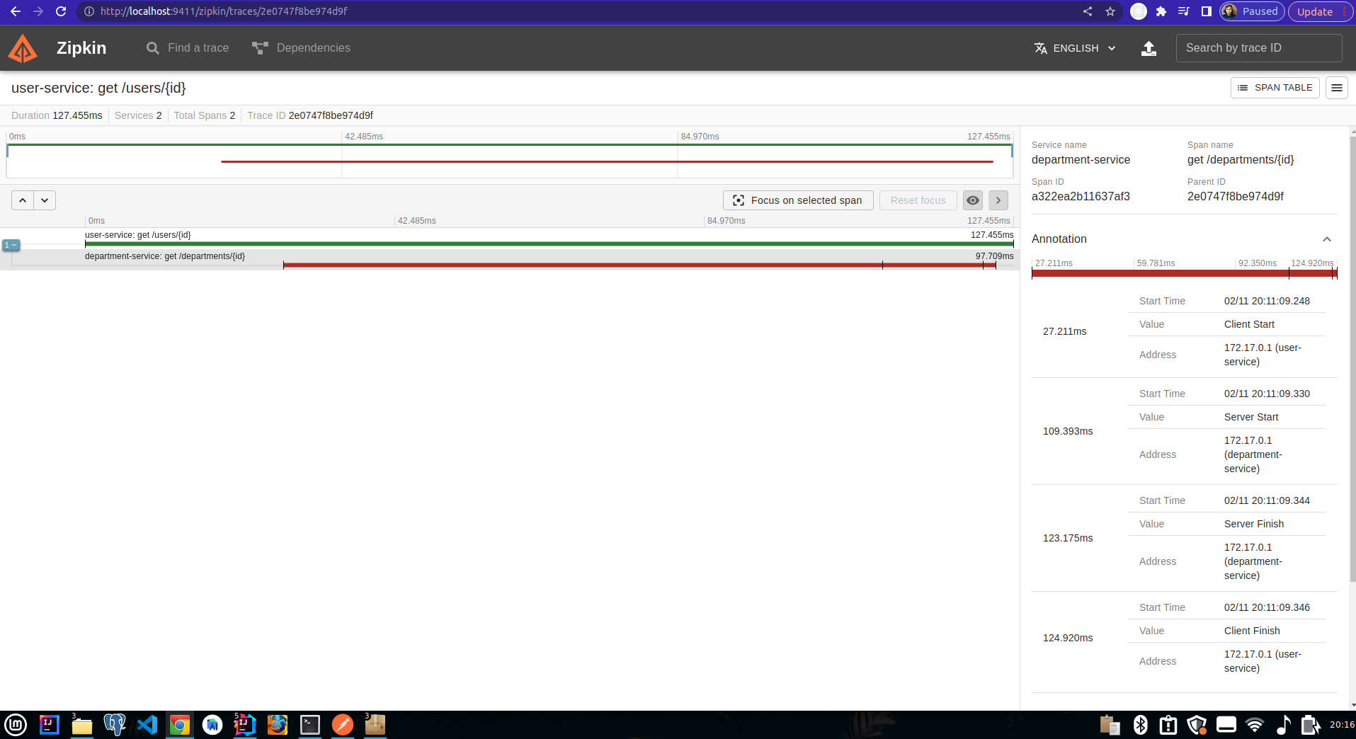Click the Trace ID value in summary bar
The width and height of the screenshot is (1356, 739).
click(x=331, y=115)
